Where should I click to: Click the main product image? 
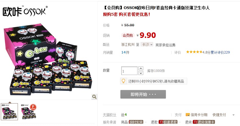tap(48, 60)
